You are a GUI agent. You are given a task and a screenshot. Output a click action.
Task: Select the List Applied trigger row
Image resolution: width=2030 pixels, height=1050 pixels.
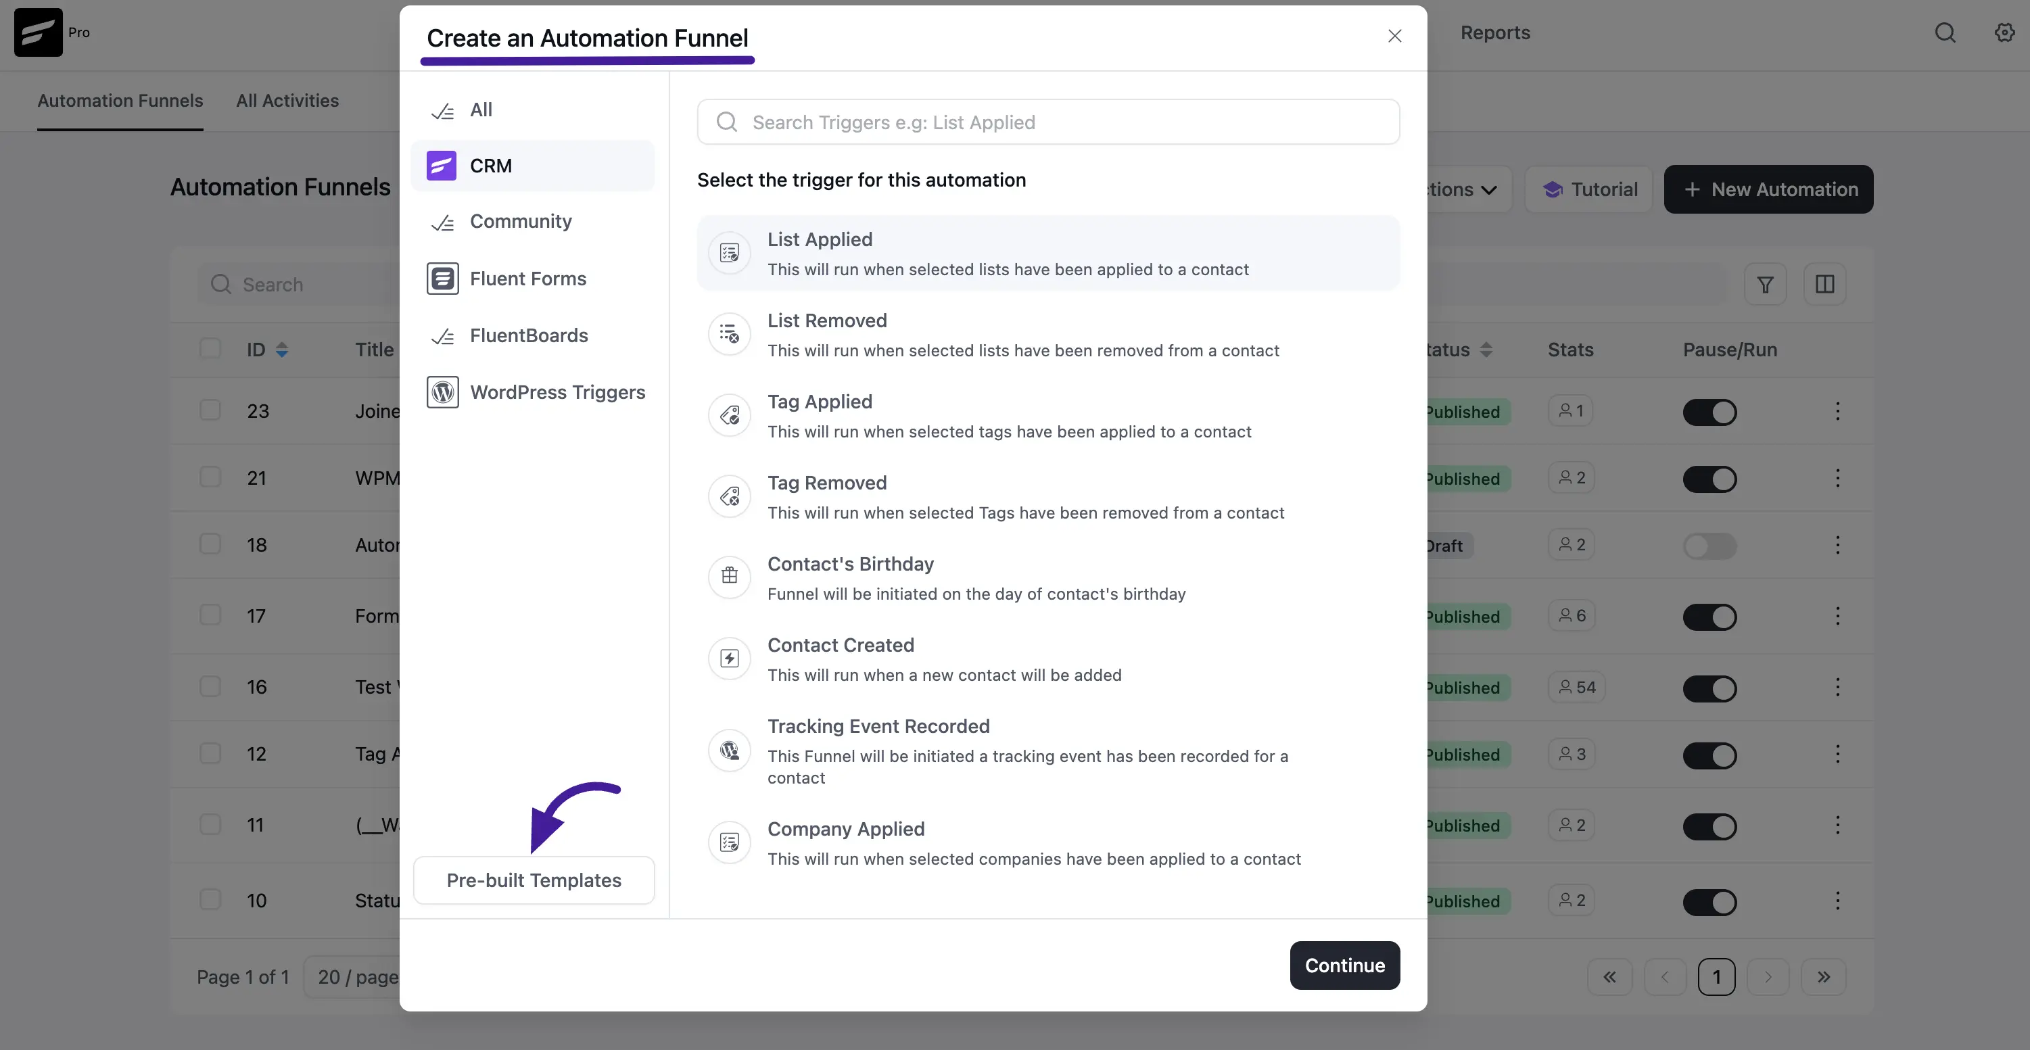click(x=1048, y=253)
